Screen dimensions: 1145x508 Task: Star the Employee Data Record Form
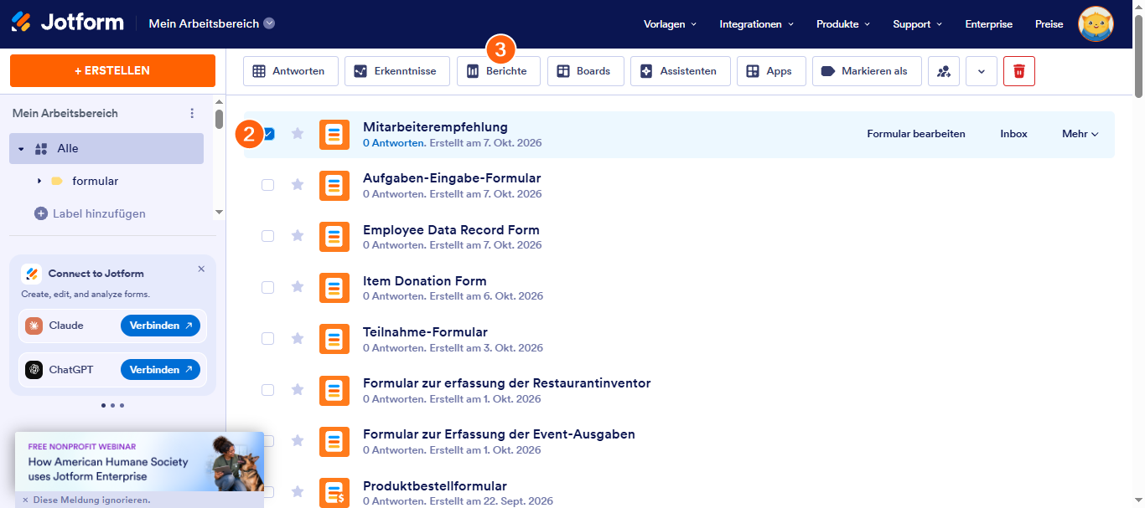(298, 236)
